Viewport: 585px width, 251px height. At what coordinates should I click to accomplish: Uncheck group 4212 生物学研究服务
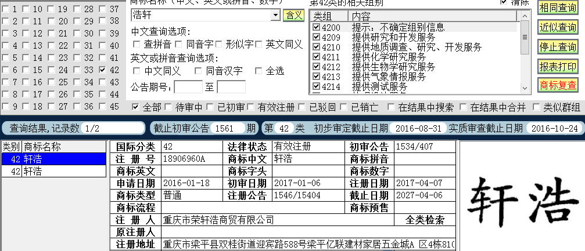tap(317, 67)
